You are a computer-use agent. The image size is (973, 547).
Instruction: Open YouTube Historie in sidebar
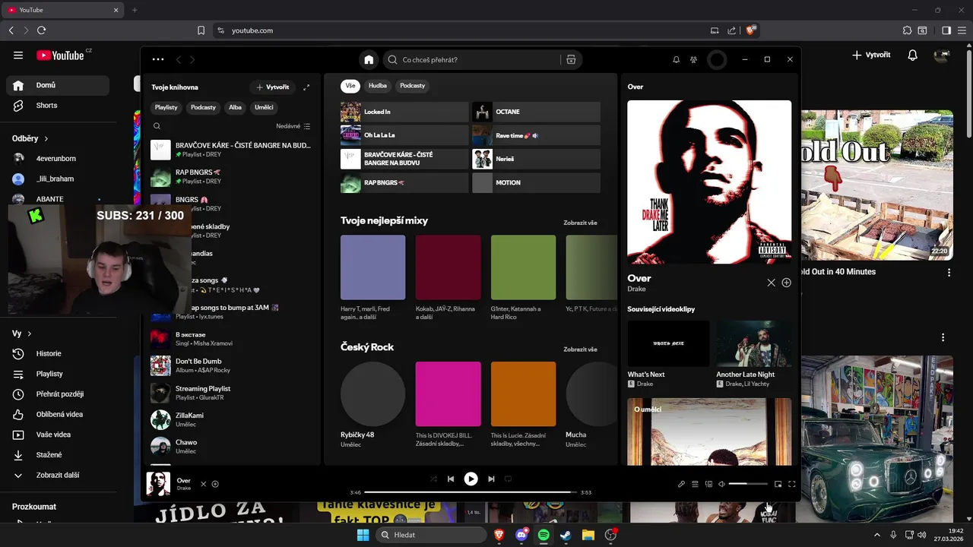point(57,353)
